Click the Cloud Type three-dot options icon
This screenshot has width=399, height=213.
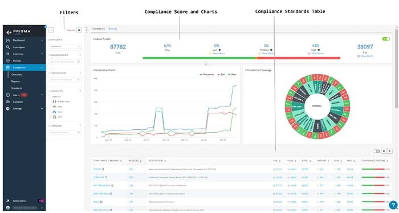coord(80,91)
